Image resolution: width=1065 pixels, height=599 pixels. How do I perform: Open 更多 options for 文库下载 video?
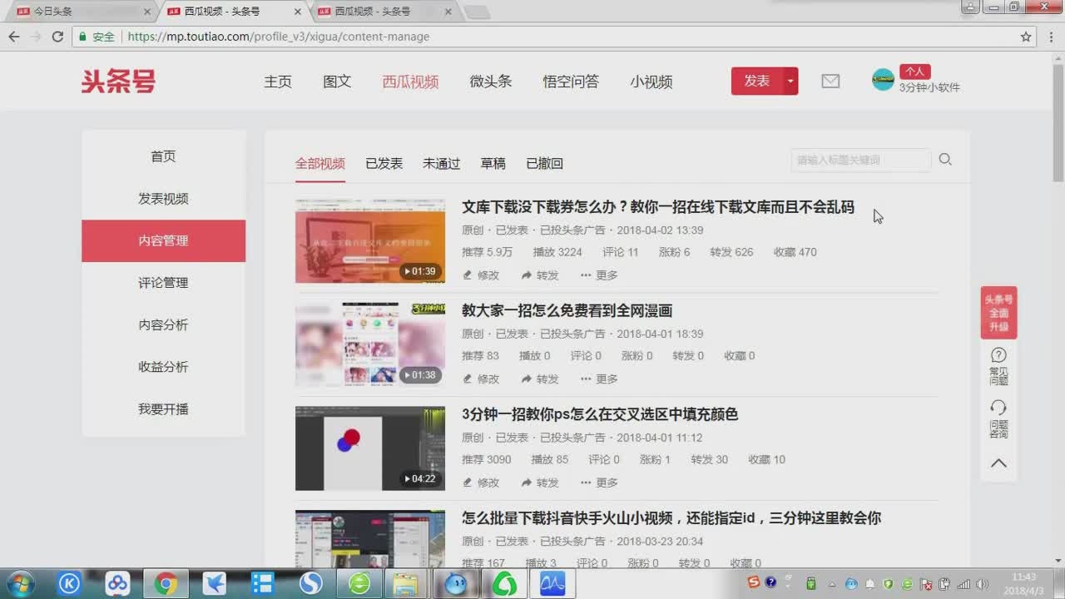pyautogui.click(x=599, y=275)
